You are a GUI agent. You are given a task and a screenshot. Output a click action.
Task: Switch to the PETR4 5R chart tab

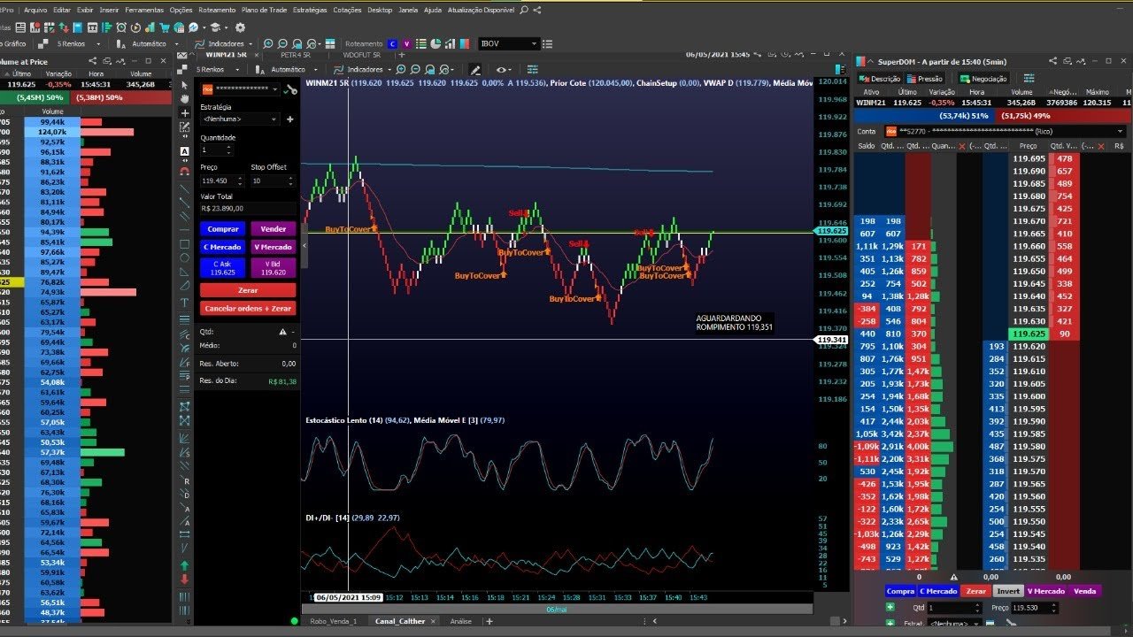pos(295,55)
